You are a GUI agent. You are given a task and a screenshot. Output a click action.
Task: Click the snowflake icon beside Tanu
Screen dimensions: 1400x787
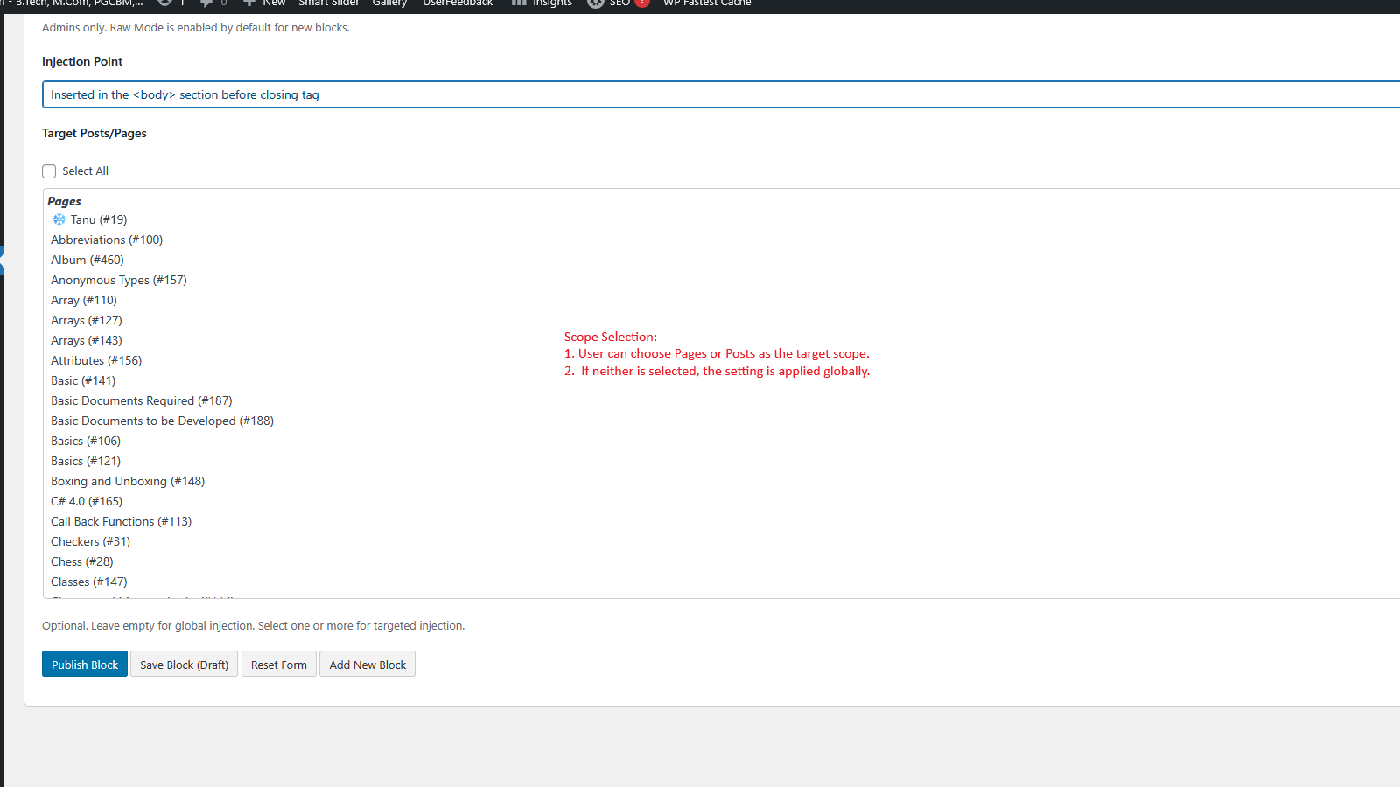[59, 219]
